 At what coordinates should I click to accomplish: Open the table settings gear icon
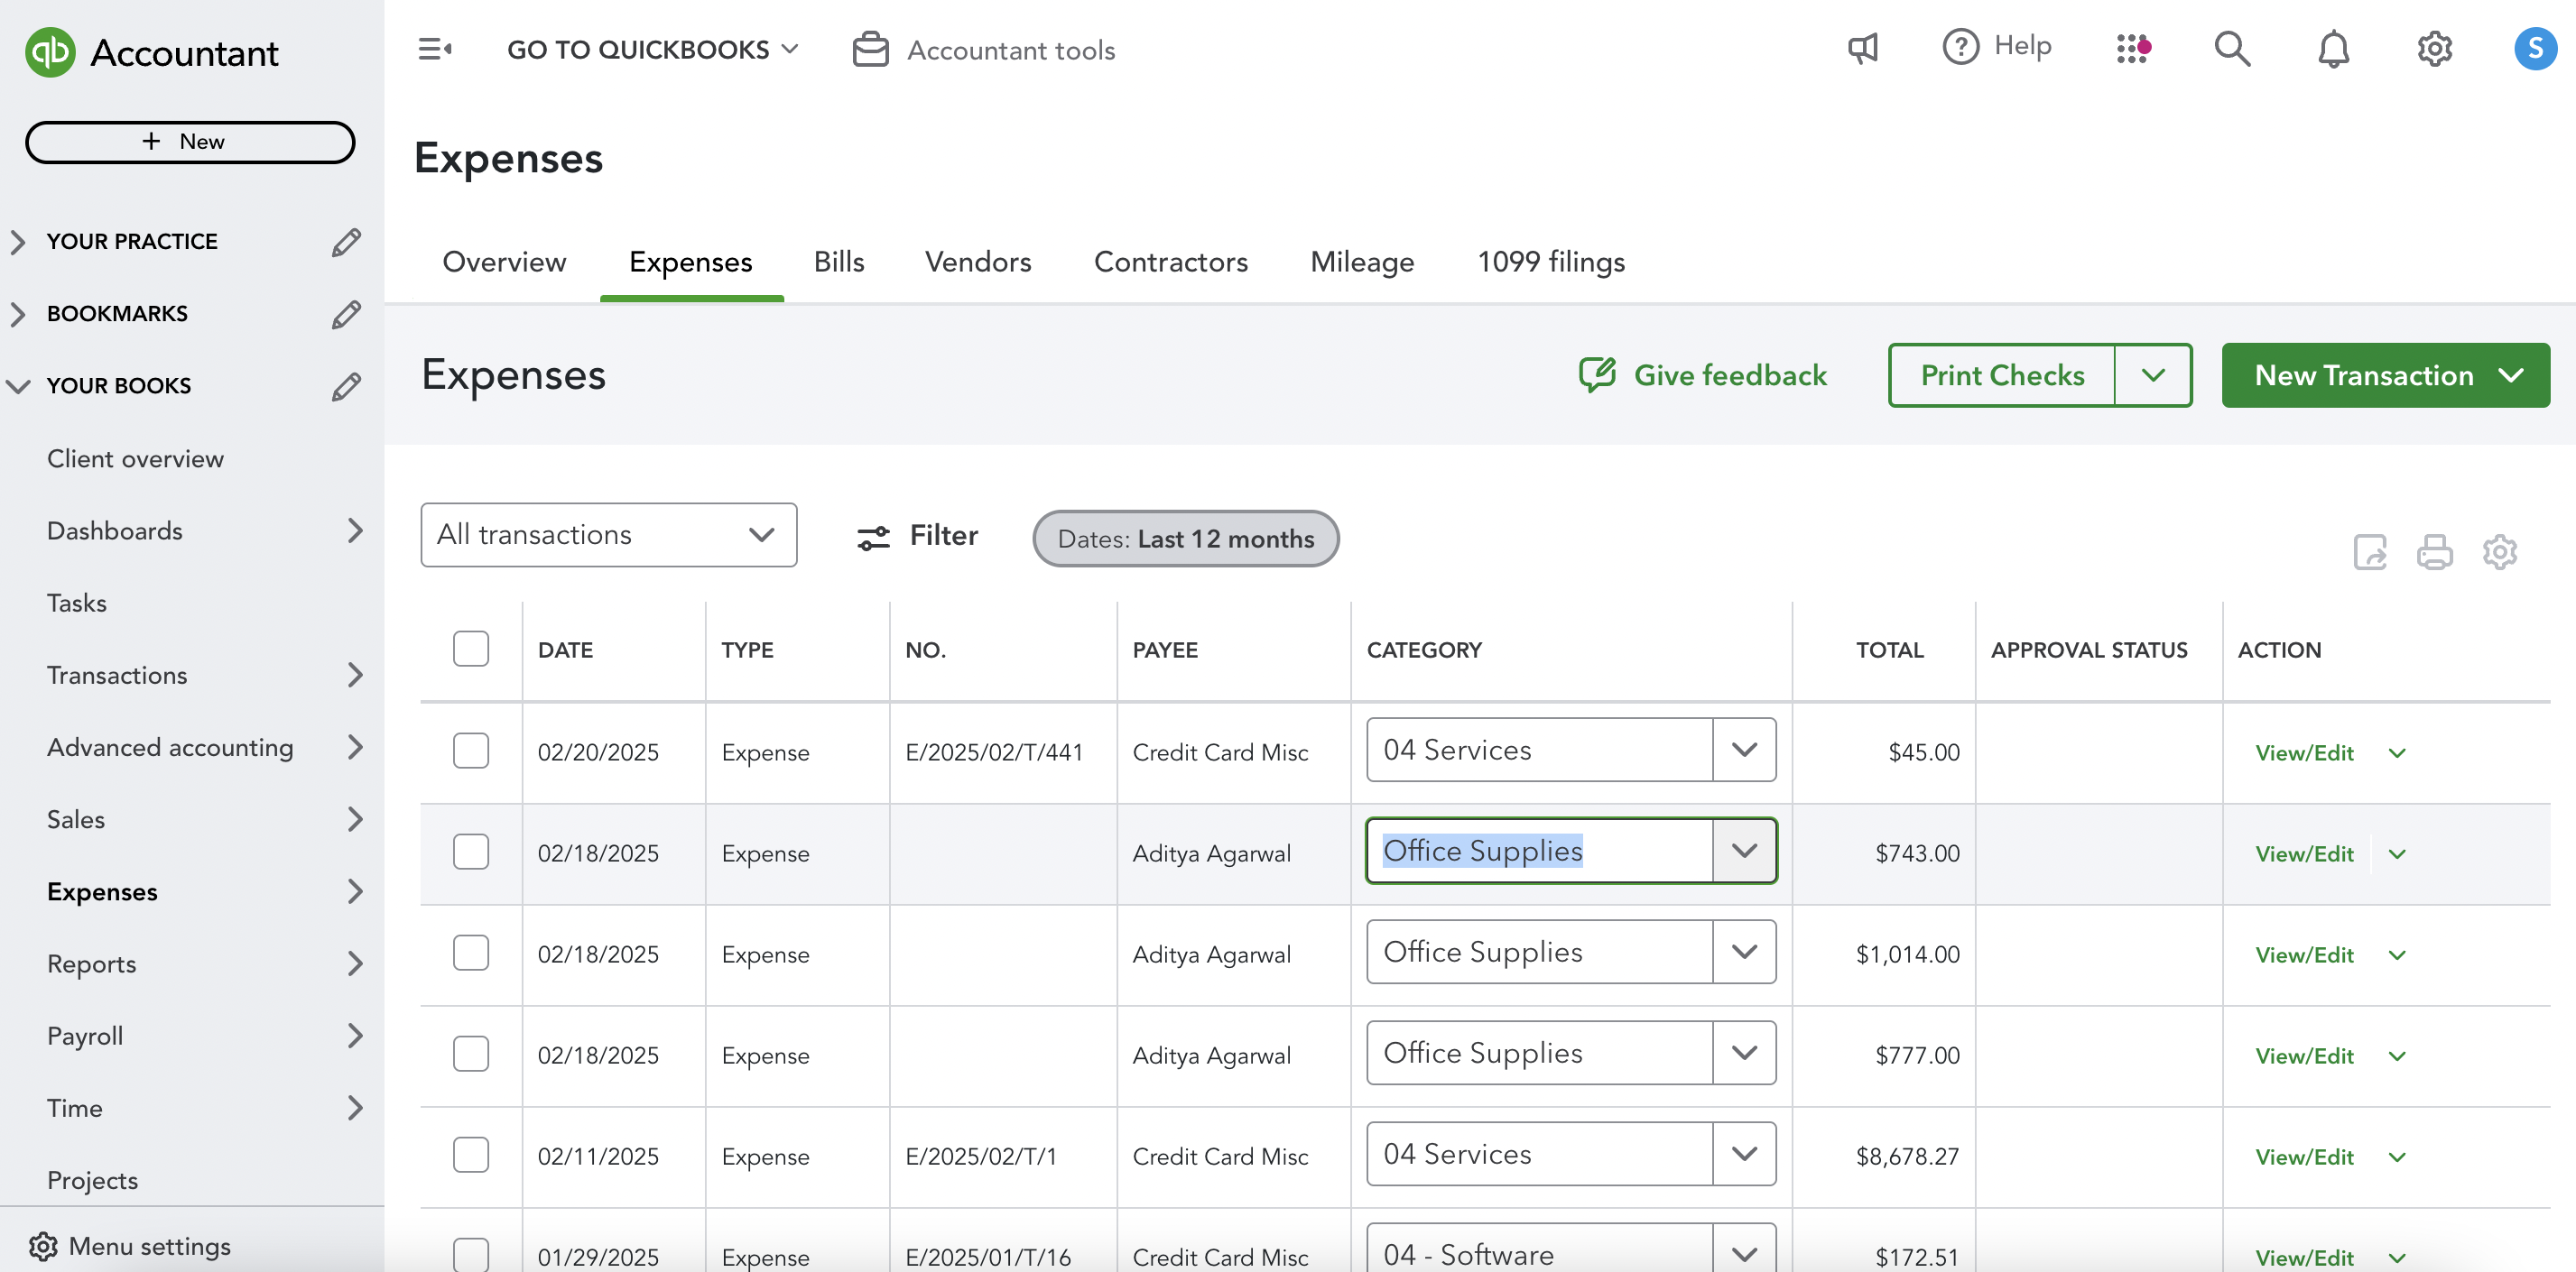(x=2499, y=551)
